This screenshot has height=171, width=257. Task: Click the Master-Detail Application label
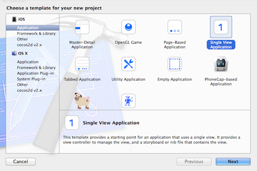click(82, 44)
